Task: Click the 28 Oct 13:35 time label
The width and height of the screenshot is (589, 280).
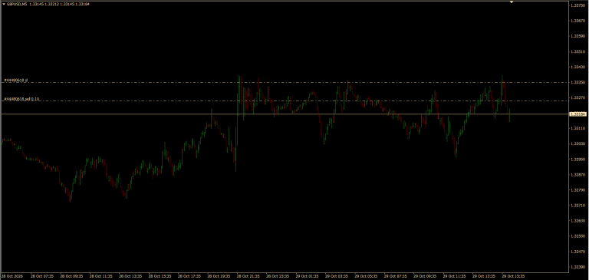Action: (x=130, y=276)
